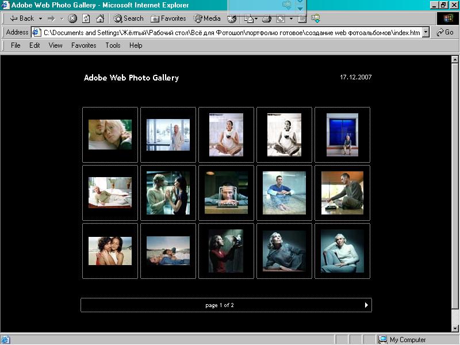
Task: Click the Print icon in the toolbar
Action: pos(266,19)
